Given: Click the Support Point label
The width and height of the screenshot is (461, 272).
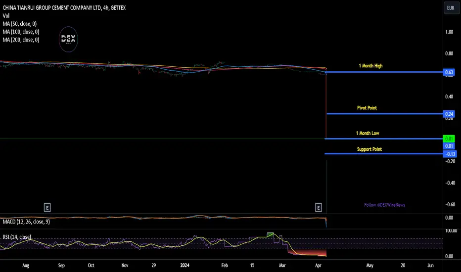Looking at the screenshot, I should click(x=369, y=149).
